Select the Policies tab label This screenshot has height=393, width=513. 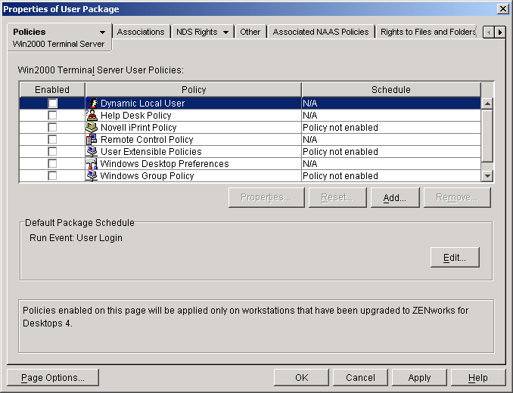tap(29, 32)
